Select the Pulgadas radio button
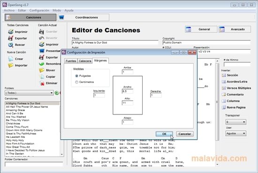258x173 pixels. 76,76
